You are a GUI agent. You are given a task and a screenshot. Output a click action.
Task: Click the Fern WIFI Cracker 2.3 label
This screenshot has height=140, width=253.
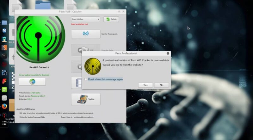[x=39, y=67]
